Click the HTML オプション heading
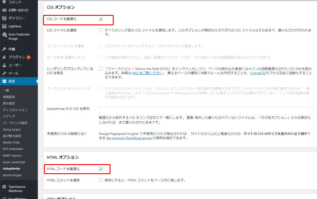 [x=63, y=157]
